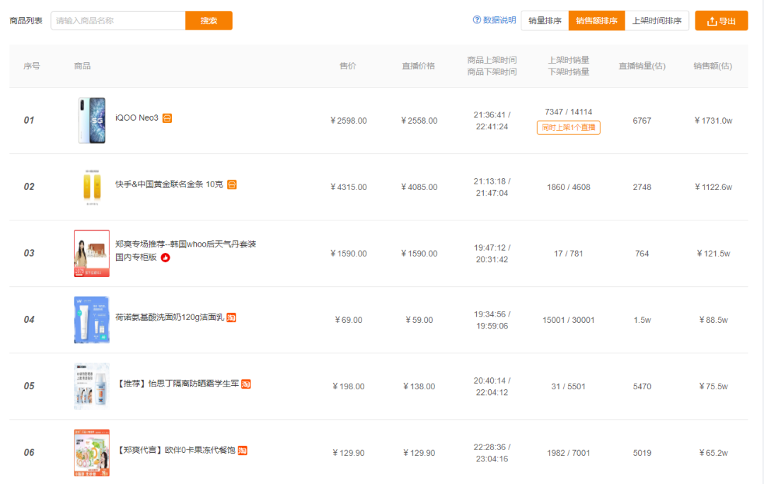Open the 欧伴果冻代餐 product thumbnail
The width and height of the screenshot is (764, 484).
coord(91,452)
